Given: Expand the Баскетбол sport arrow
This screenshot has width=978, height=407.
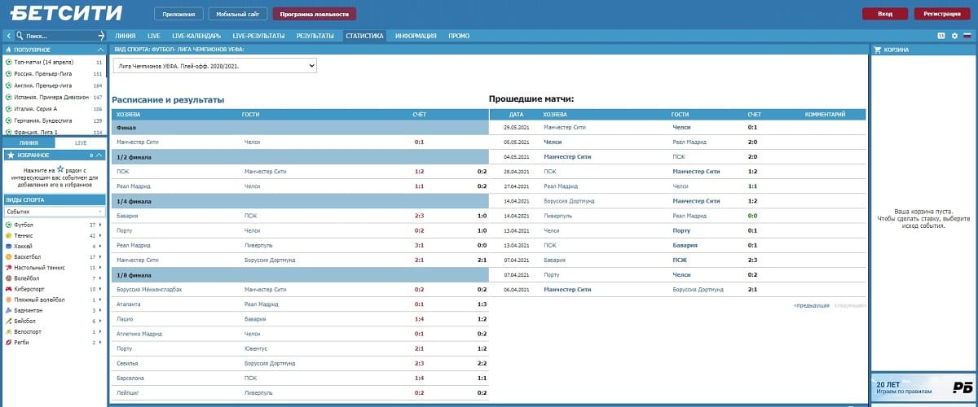Looking at the screenshot, I should pyautogui.click(x=101, y=256).
